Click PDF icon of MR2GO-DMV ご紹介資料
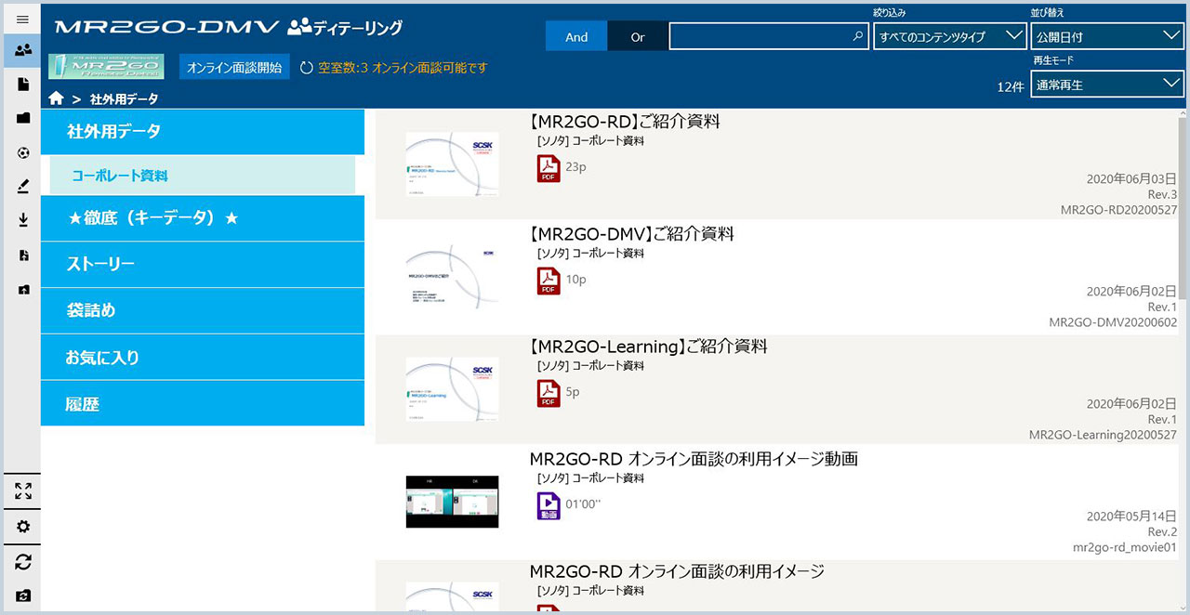This screenshot has height=615, width=1190. click(549, 281)
